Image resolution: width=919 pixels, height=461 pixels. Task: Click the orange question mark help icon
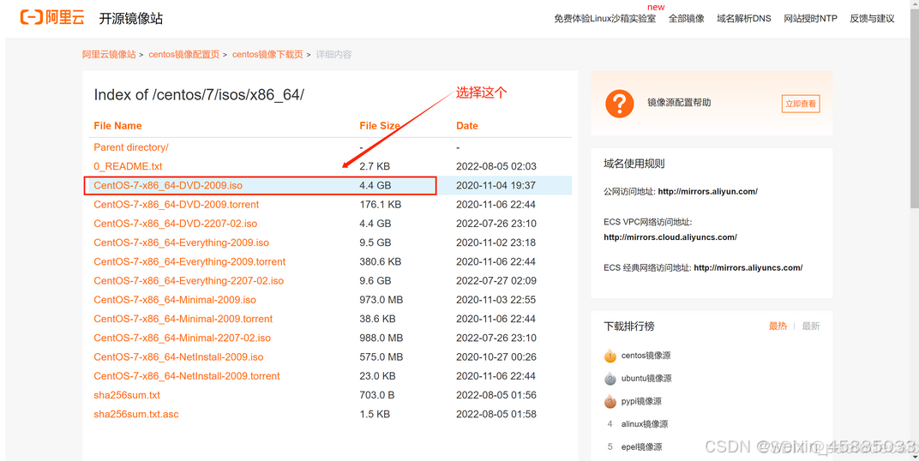tap(620, 104)
